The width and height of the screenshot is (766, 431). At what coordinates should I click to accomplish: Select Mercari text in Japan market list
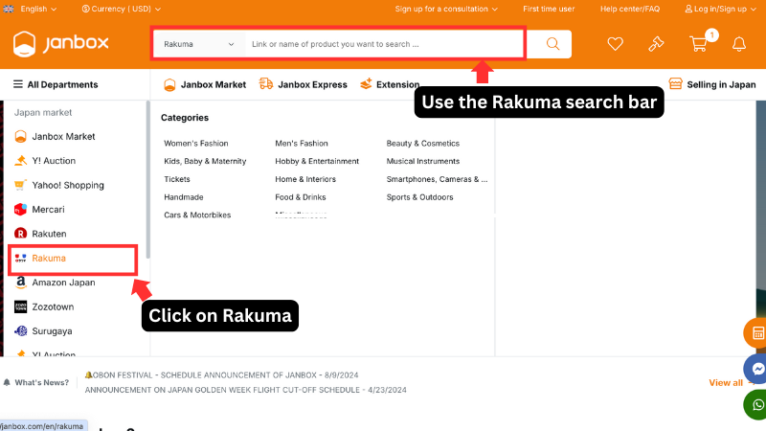48,209
